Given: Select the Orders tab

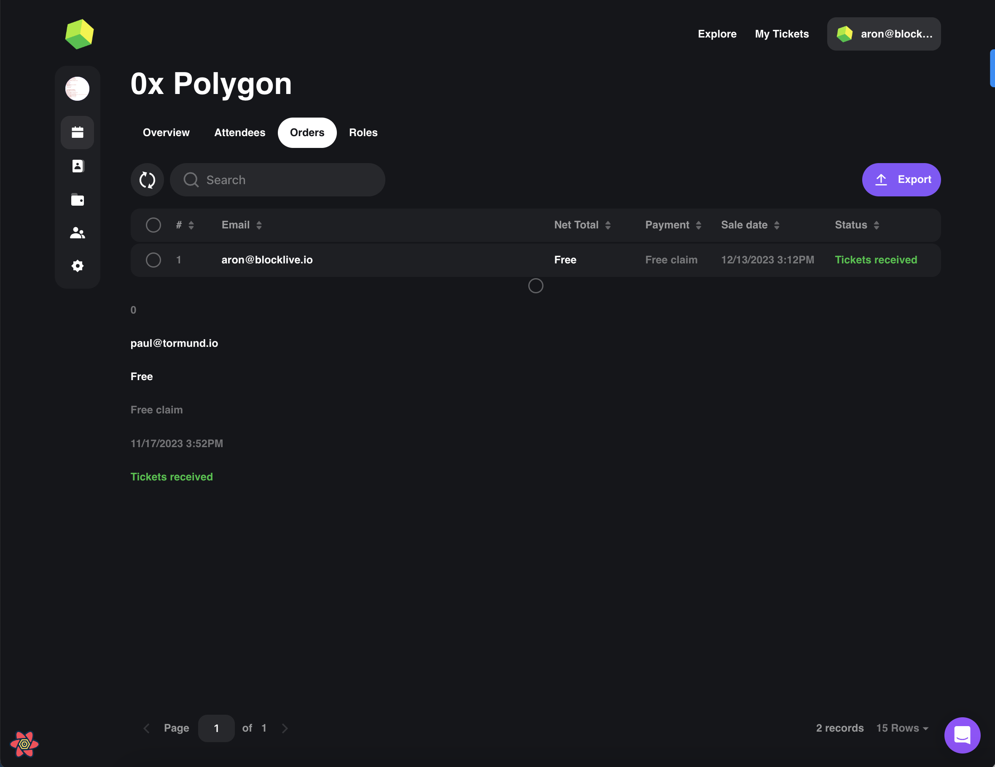Looking at the screenshot, I should pos(307,133).
